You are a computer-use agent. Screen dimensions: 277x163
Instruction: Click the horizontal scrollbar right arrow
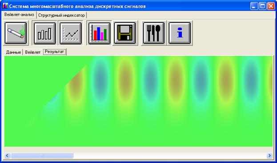tap(269, 155)
